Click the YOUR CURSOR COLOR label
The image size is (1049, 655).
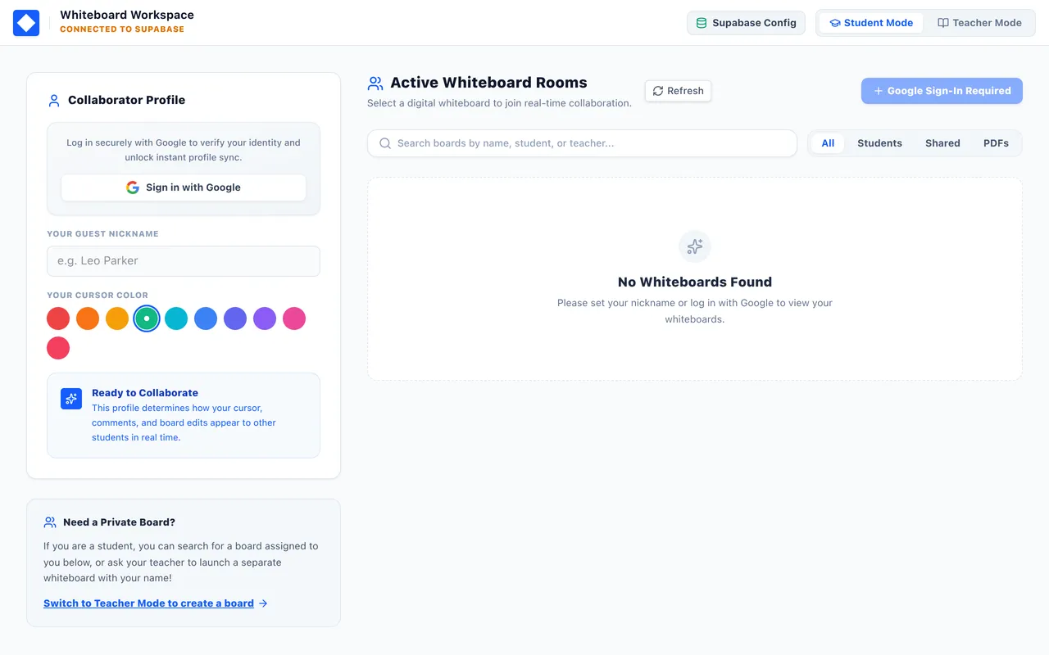(x=98, y=296)
